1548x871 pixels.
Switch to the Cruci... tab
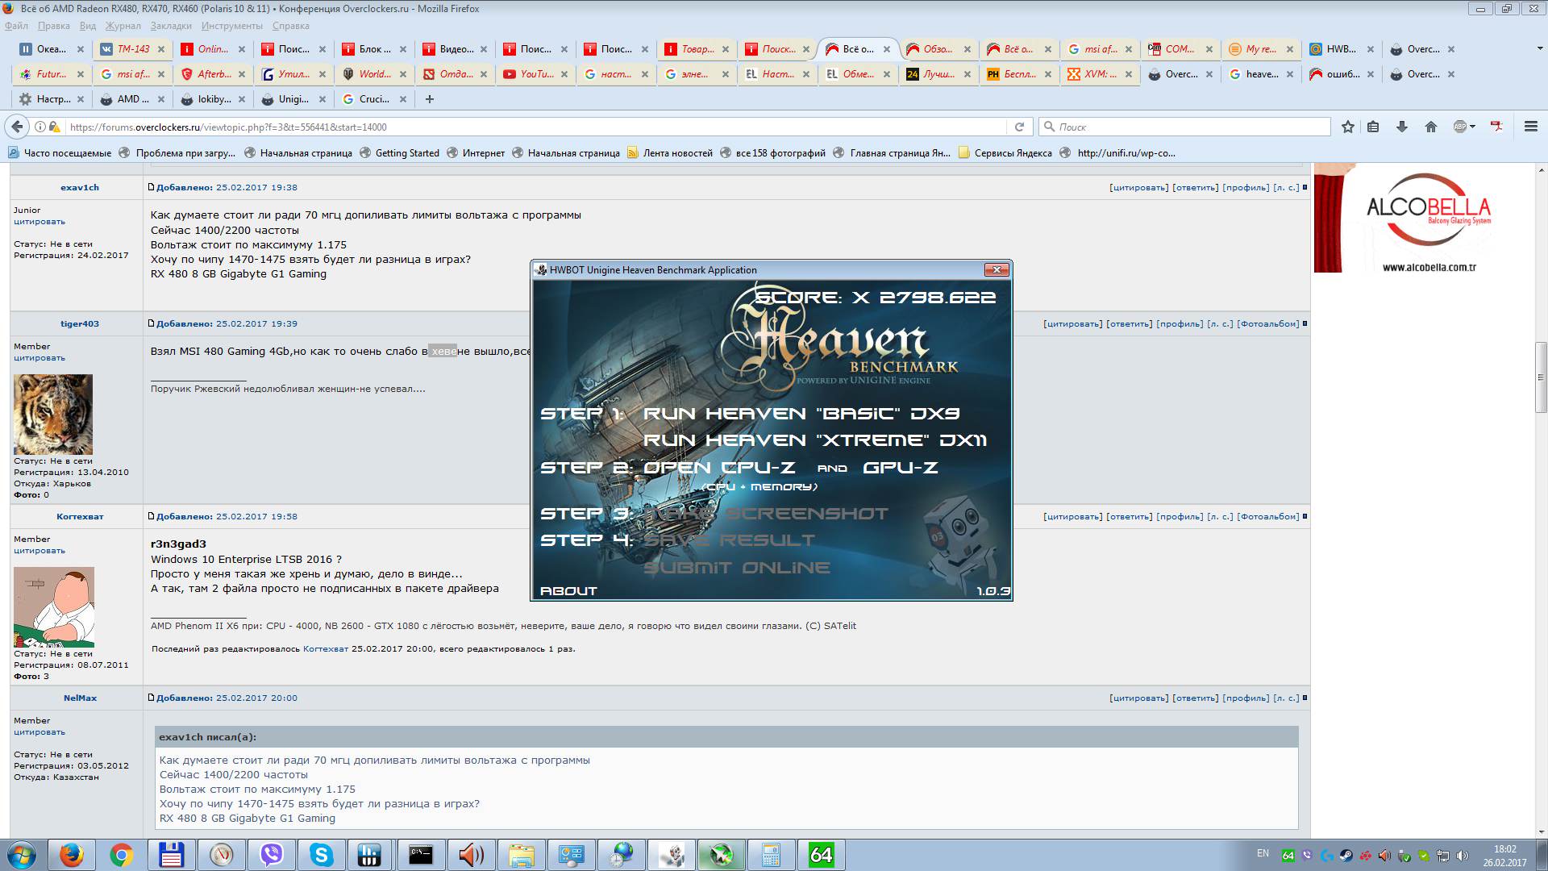[374, 99]
